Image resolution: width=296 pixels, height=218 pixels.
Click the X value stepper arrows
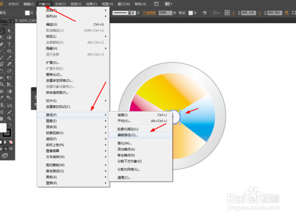click(x=239, y=13)
